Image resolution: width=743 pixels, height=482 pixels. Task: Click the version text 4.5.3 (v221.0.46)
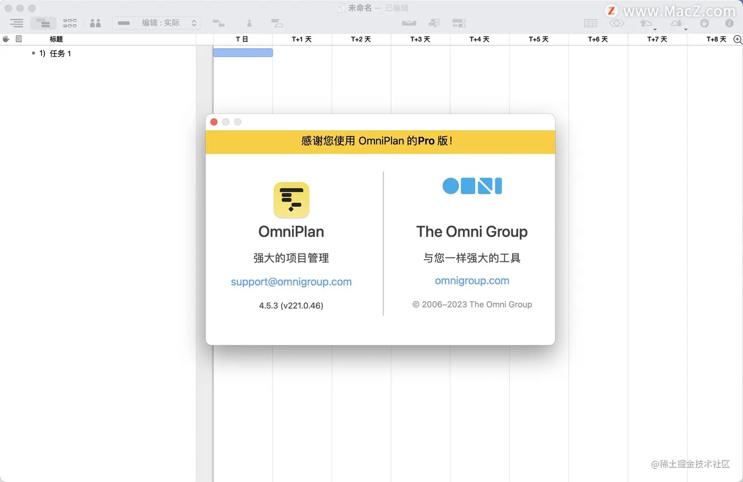(x=291, y=306)
